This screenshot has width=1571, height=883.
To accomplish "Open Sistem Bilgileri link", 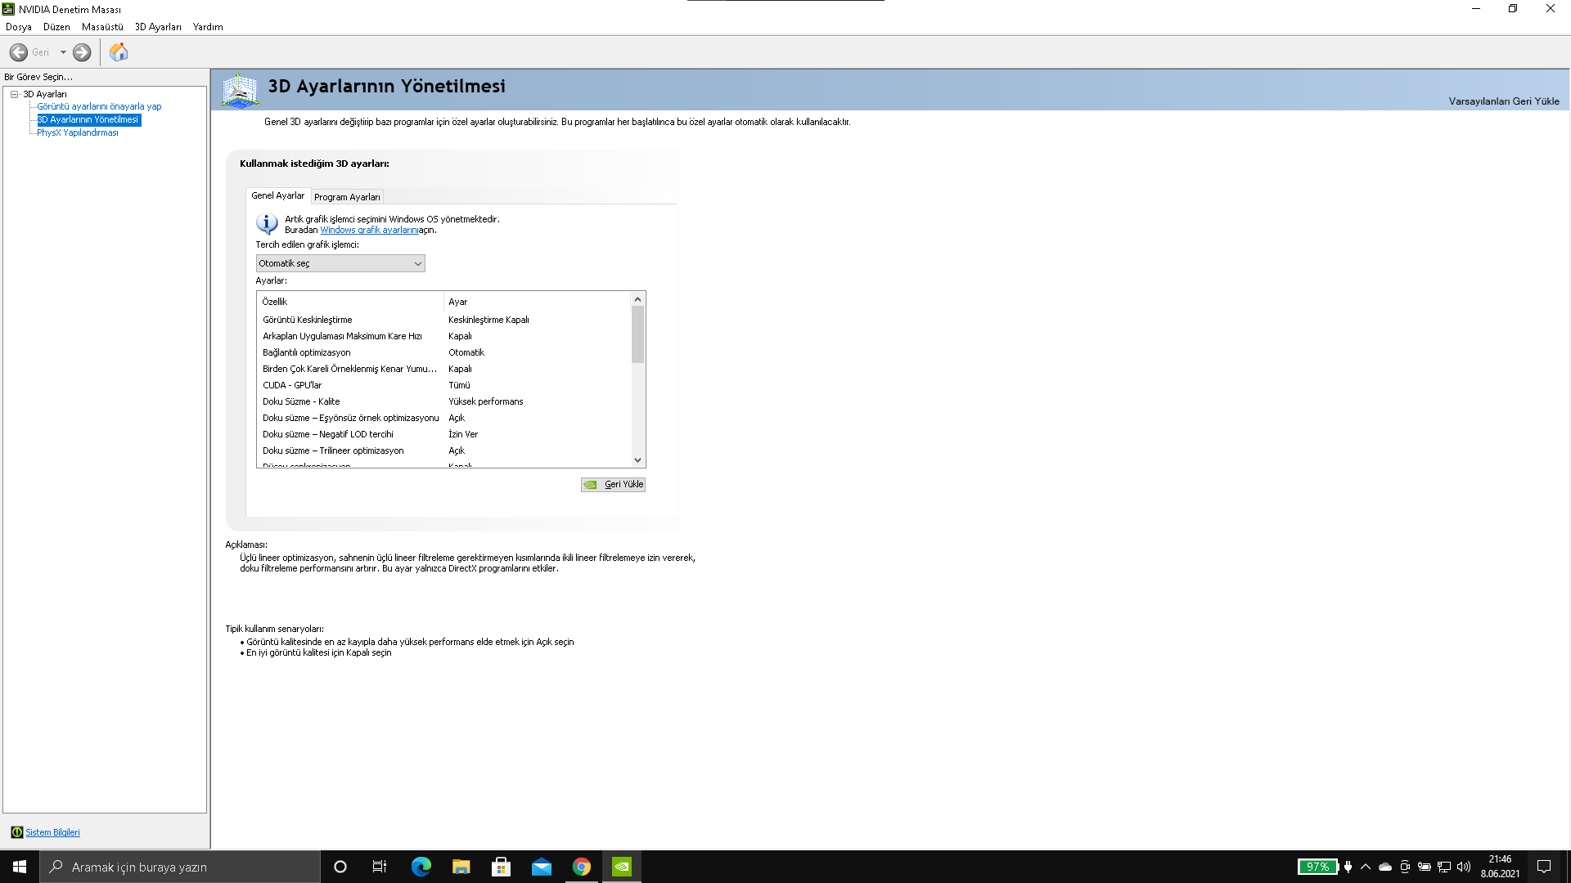I will pyautogui.click(x=52, y=832).
